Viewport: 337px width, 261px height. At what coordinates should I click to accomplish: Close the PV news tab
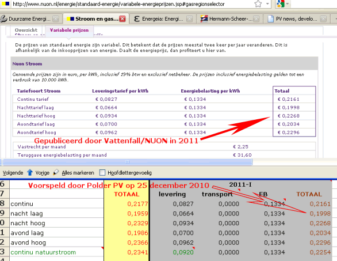point(323,19)
